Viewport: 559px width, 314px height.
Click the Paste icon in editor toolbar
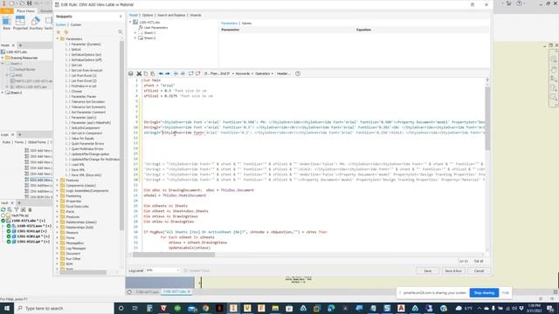coord(152,73)
